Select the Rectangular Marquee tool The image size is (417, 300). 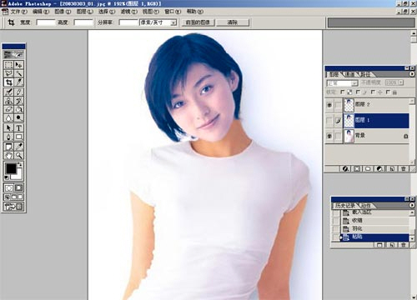tap(9, 65)
